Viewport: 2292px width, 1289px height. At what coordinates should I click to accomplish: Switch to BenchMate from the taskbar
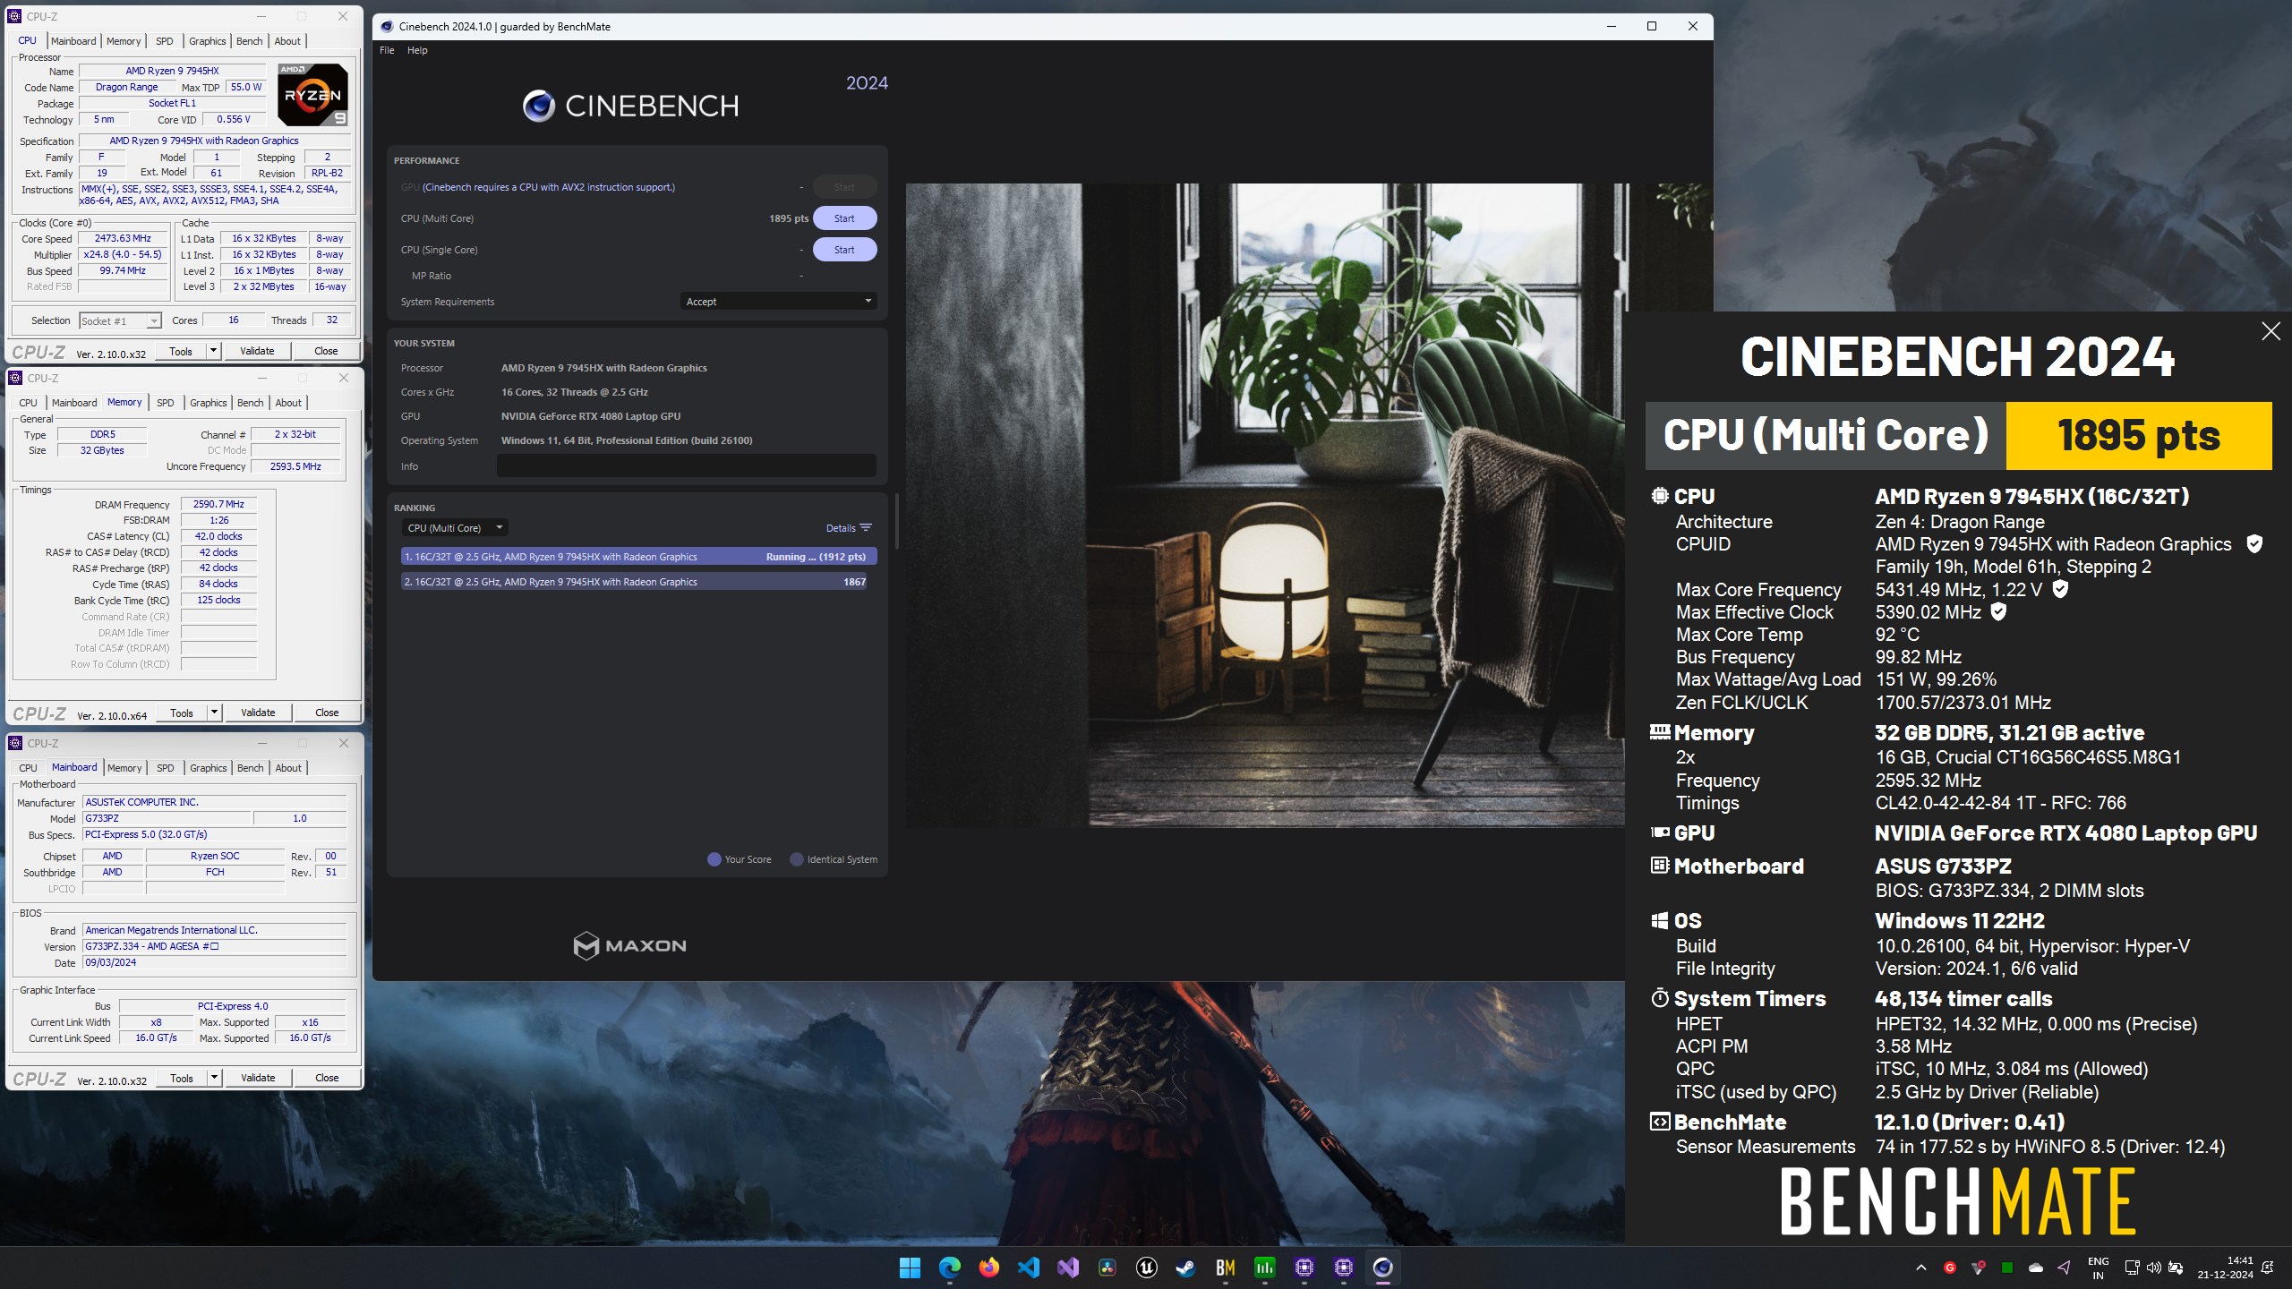coord(1225,1268)
